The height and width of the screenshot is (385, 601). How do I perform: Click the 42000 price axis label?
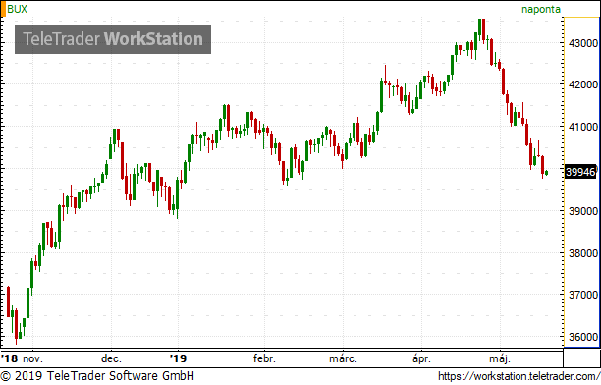[583, 84]
